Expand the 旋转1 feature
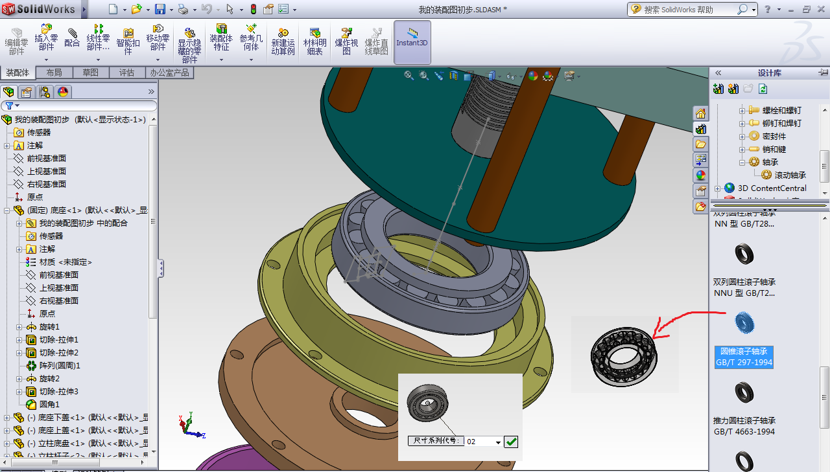The width and height of the screenshot is (830, 472). click(x=19, y=327)
